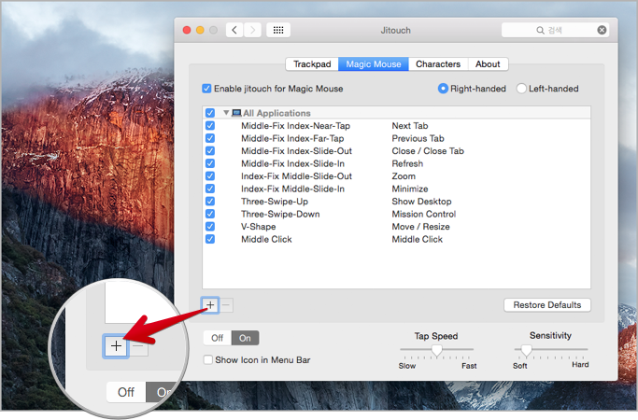
Task: Switch to the Trackpad tab
Action: tap(312, 64)
